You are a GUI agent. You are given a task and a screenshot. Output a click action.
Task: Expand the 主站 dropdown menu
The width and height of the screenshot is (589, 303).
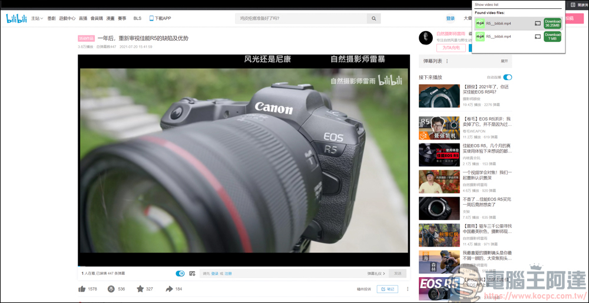tap(37, 18)
